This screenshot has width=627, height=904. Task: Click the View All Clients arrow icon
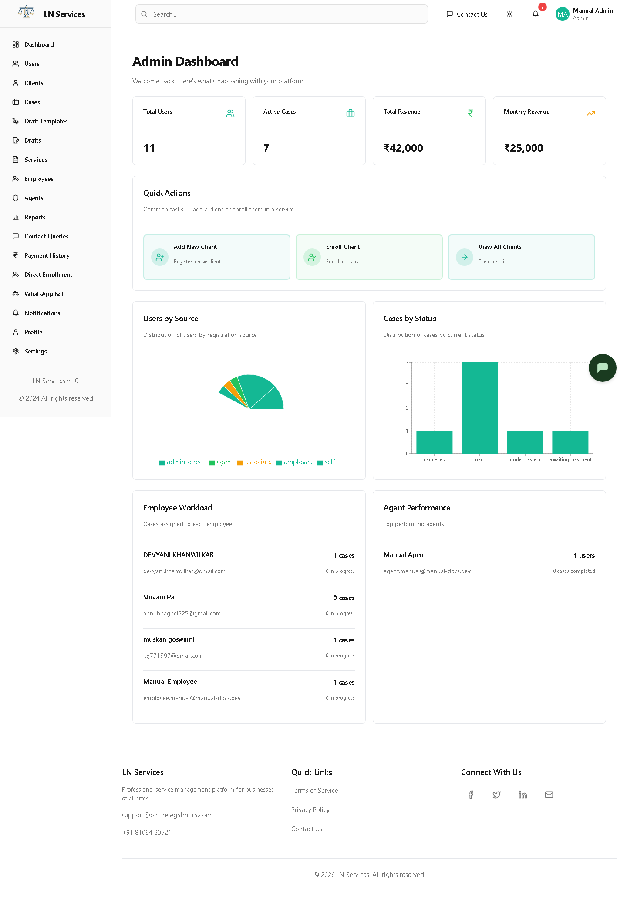pyautogui.click(x=465, y=257)
